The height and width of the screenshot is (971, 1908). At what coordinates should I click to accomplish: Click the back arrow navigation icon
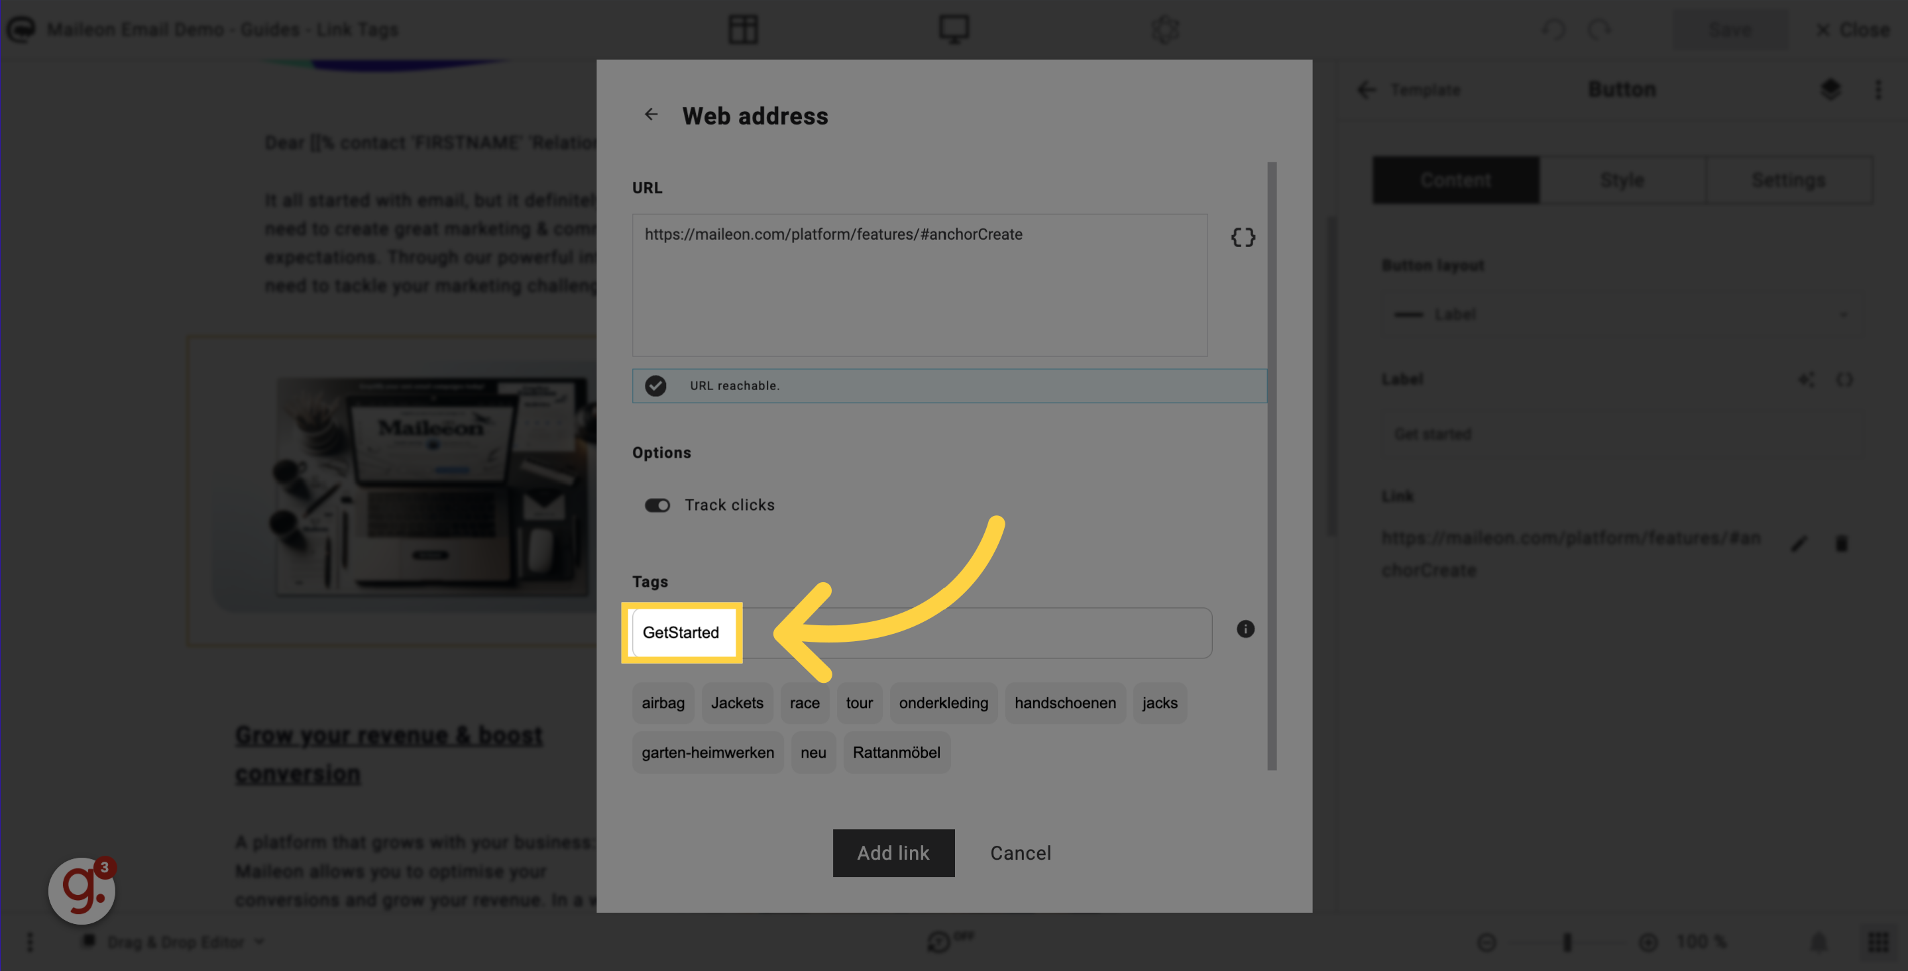pyautogui.click(x=650, y=114)
